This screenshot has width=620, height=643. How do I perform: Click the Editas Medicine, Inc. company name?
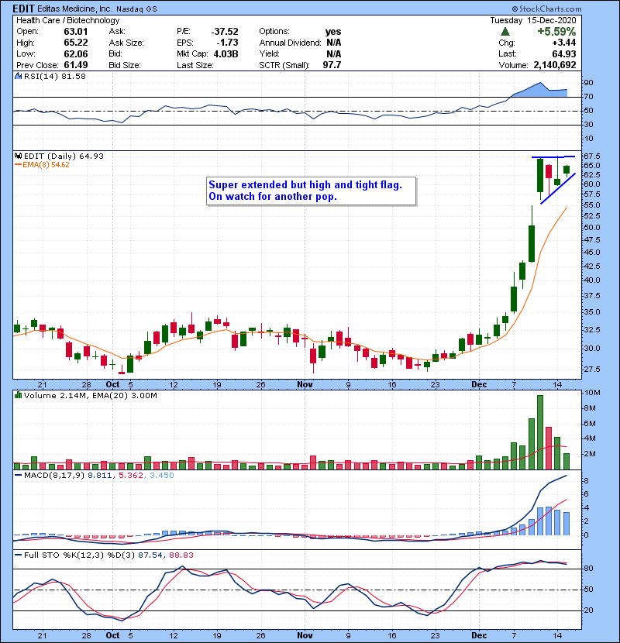[x=74, y=9]
